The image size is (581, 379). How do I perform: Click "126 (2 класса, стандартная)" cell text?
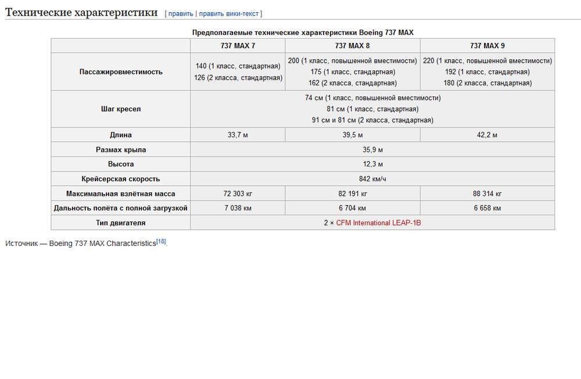238,77
